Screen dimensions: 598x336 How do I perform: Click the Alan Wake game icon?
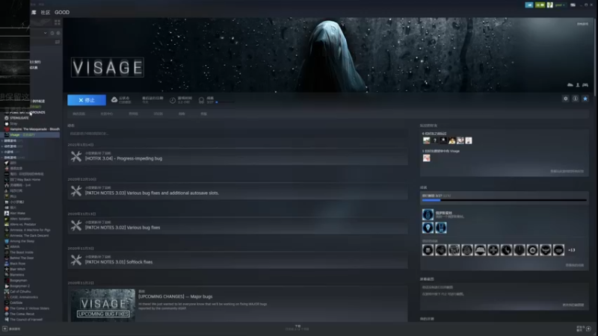7,214
